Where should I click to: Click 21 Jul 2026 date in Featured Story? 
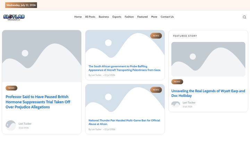coord(187,107)
